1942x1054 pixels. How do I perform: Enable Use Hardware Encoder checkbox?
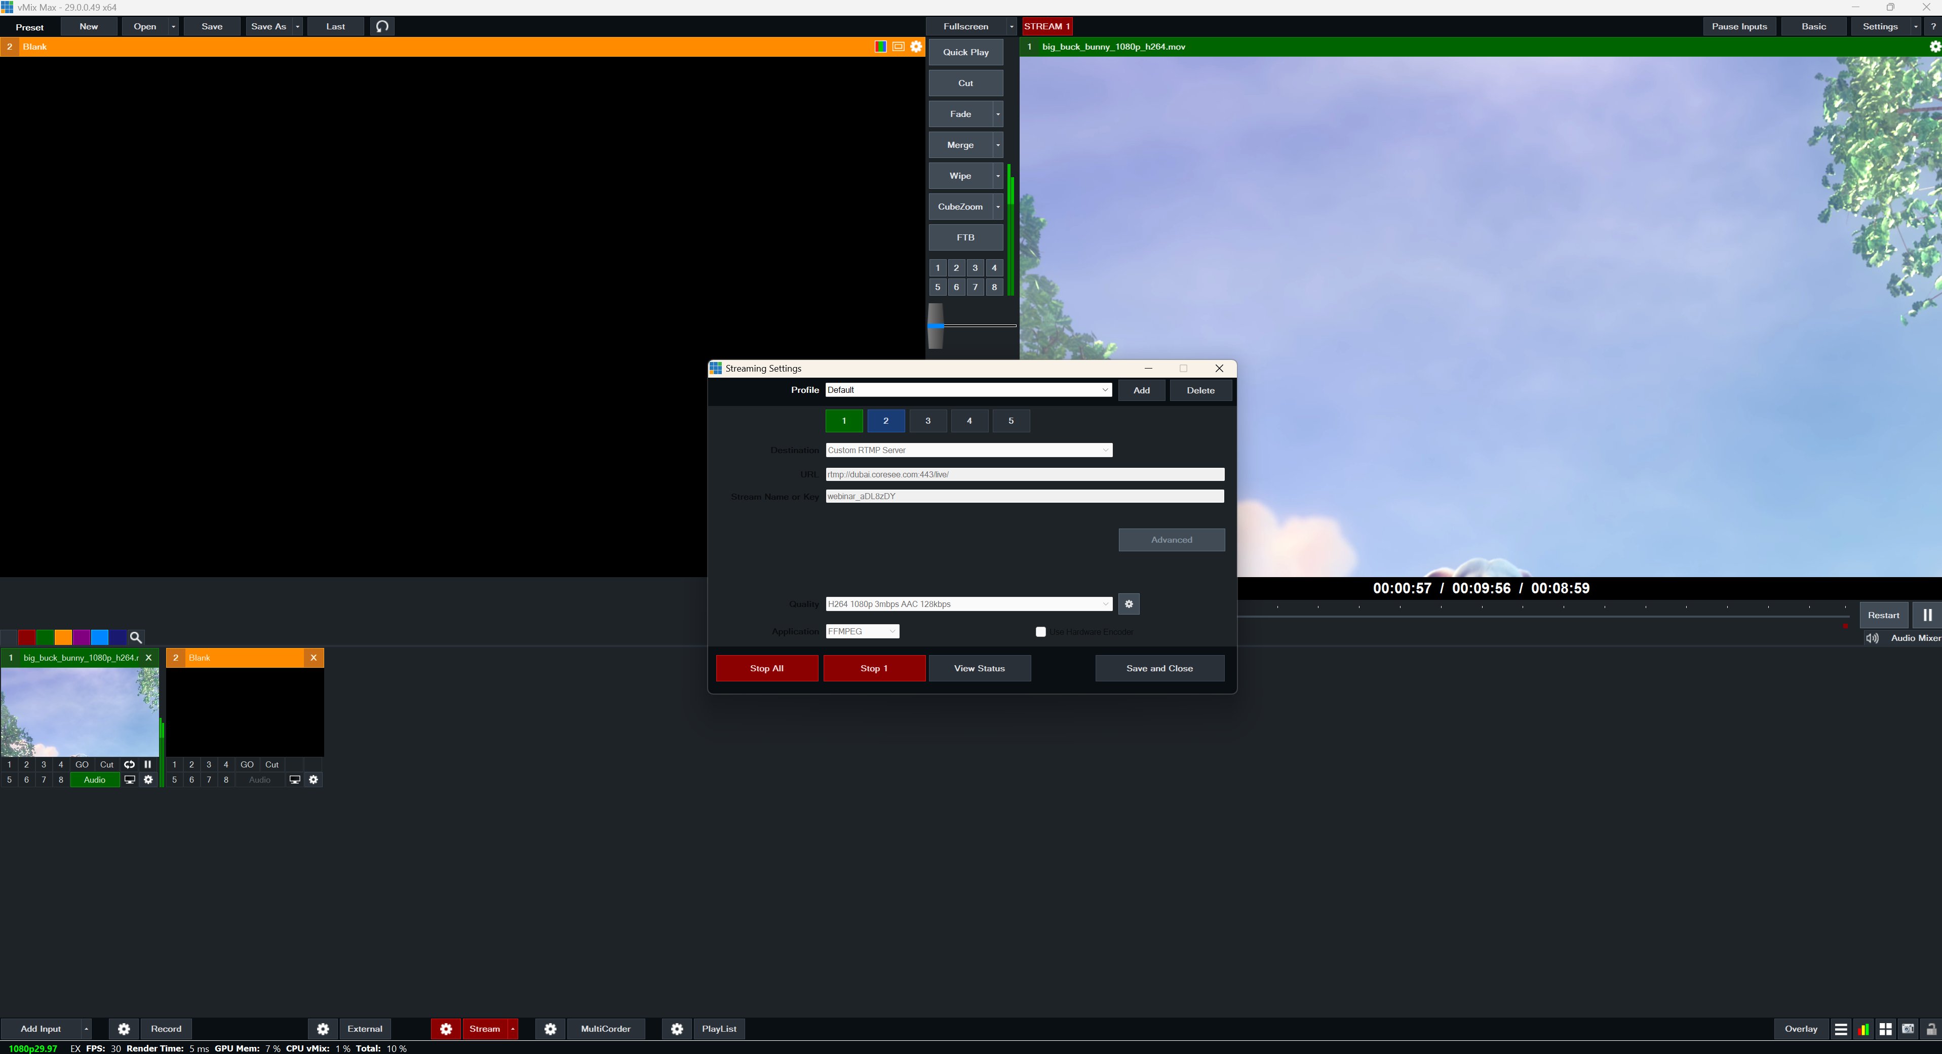point(1041,631)
